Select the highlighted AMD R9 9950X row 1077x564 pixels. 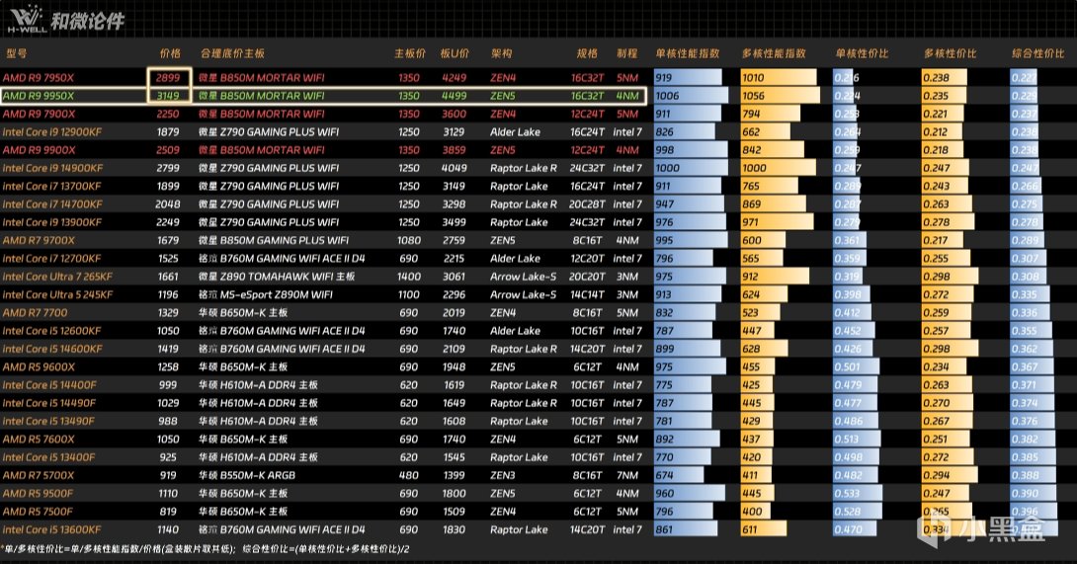tap(323, 96)
